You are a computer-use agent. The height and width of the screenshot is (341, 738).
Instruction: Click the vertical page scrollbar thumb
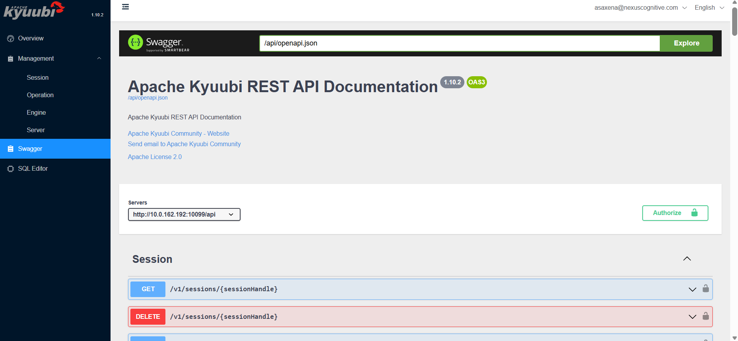point(734,21)
